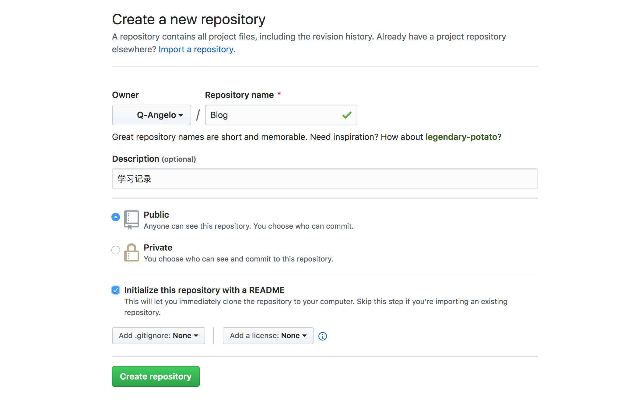Click the license info circle icon
The image size is (624, 405).
coord(322,336)
